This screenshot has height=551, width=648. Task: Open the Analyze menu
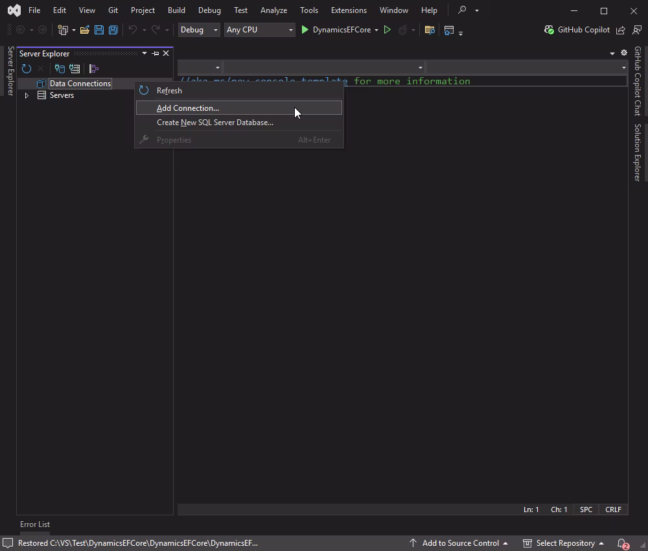tap(273, 10)
